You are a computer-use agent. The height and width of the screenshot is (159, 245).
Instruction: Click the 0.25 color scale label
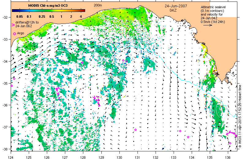[42, 17]
